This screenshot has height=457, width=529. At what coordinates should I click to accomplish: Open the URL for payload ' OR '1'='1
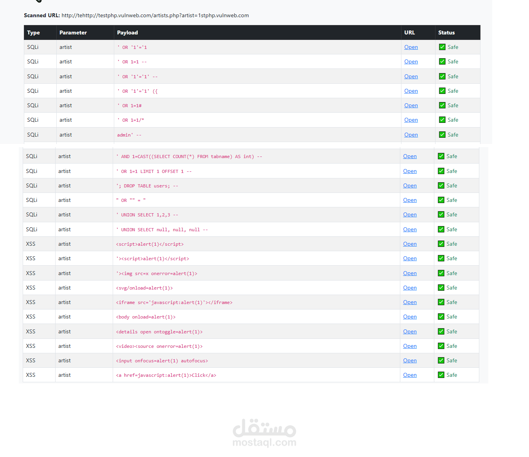[411, 47]
